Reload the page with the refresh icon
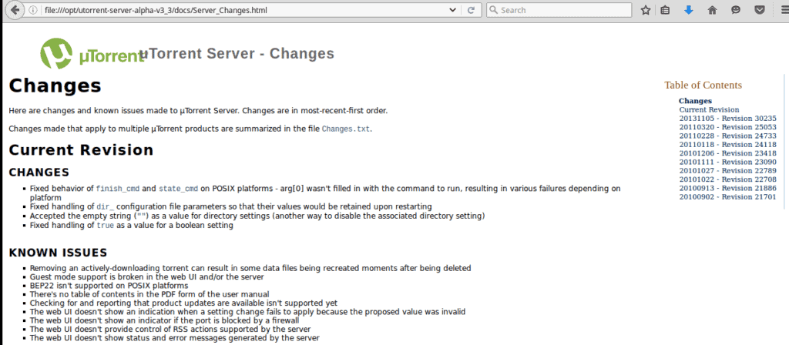789x345 pixels. coord(471,10)
